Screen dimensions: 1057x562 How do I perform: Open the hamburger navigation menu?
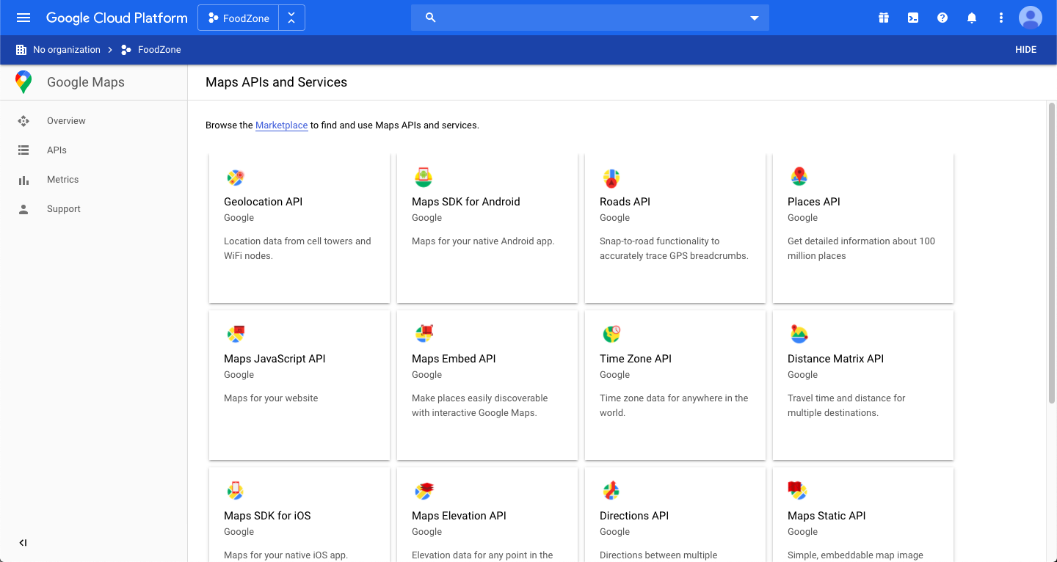point(23,18)
